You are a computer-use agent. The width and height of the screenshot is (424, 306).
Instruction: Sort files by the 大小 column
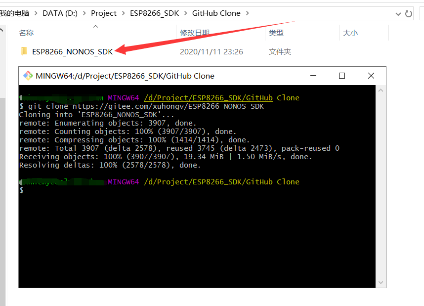(x=350, y=33)
